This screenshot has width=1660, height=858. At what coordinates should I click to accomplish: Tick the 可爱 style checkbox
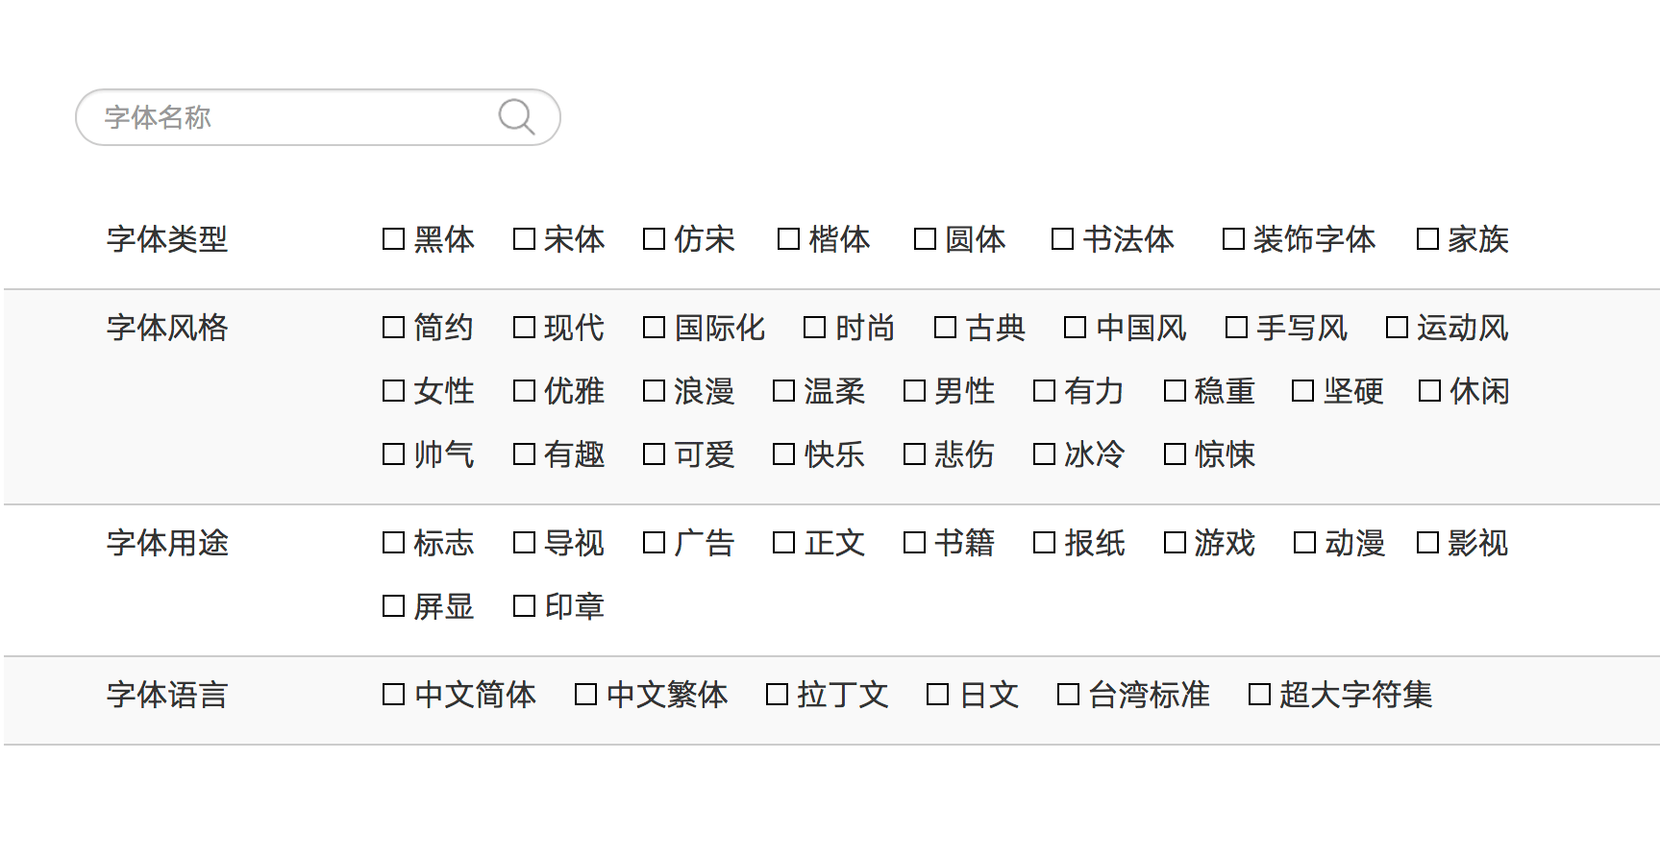coord(654,454)
